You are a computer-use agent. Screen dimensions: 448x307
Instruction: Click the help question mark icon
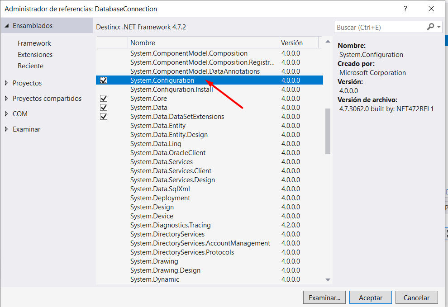405,9
